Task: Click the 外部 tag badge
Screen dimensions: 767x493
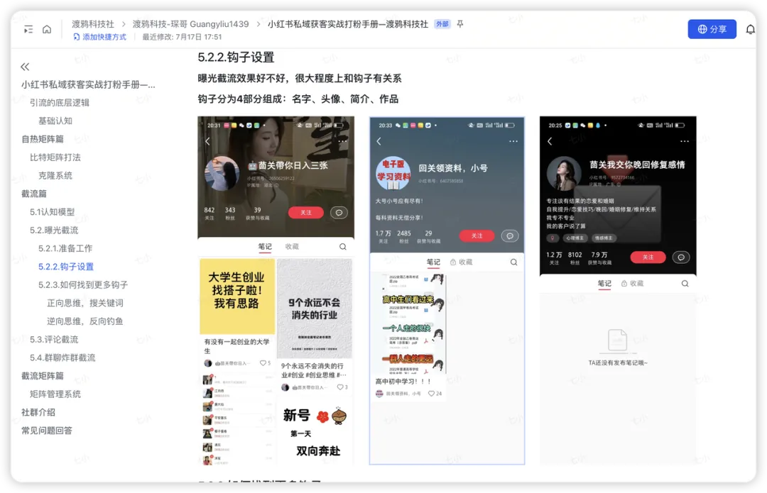Action: click(x=442, y=24)
